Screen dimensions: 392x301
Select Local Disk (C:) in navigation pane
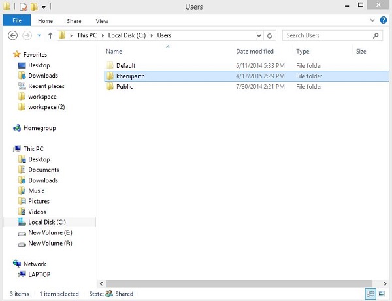tap(50, 222)
